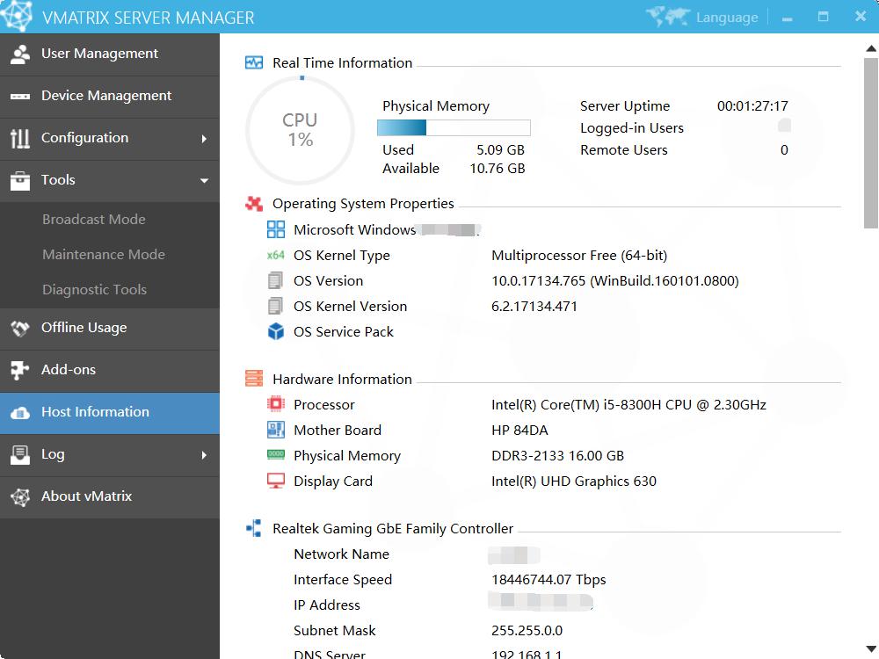Click the Realtek network adapter icon
This screenshot has width=879, height=659.
coord(254,528)
